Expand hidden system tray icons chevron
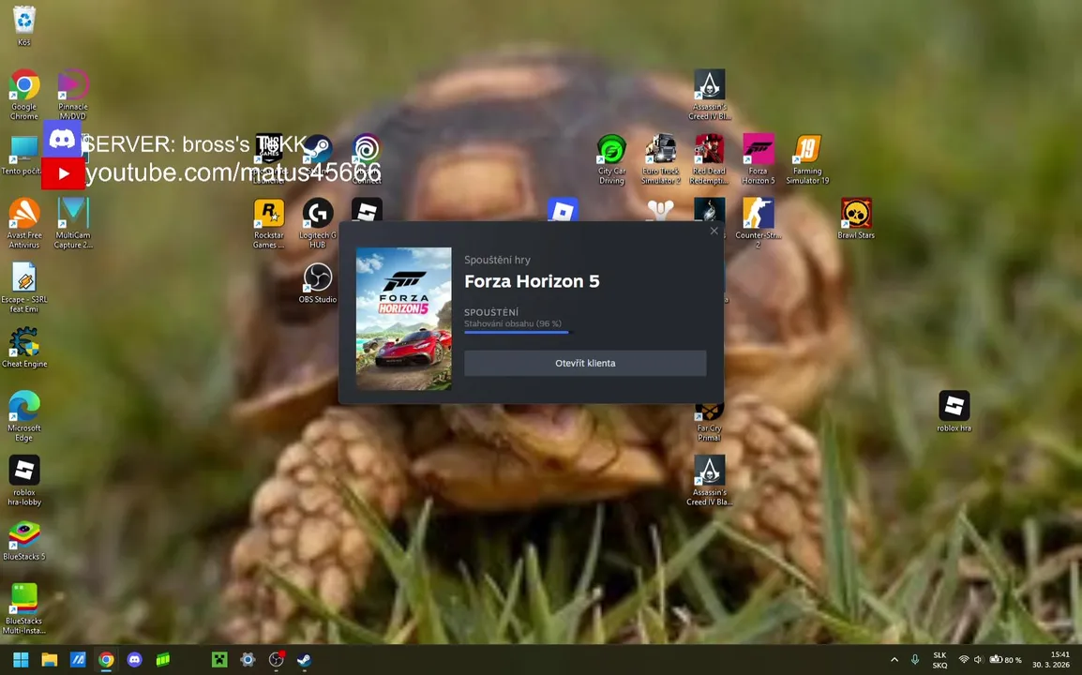Image resolution: width=1082 pixels, height=675 pixels. [x=894, y=660]
